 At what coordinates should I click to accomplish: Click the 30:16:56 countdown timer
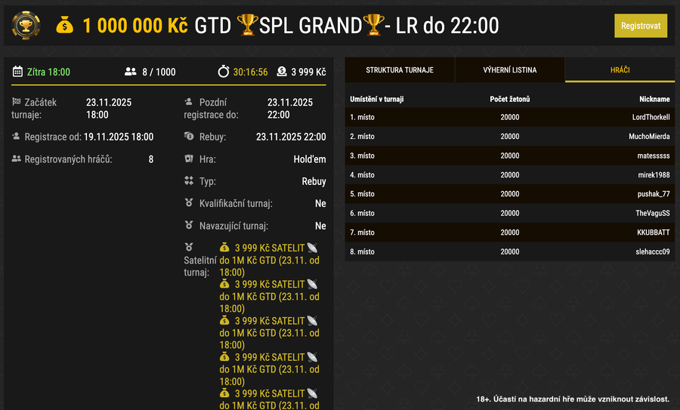coord(250,72)
